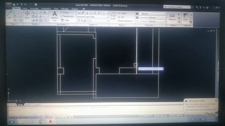Image resolution: width=225 pixels, height=126 pixels.
Task: Open Chrome from the taskbar
Action: 41,121
